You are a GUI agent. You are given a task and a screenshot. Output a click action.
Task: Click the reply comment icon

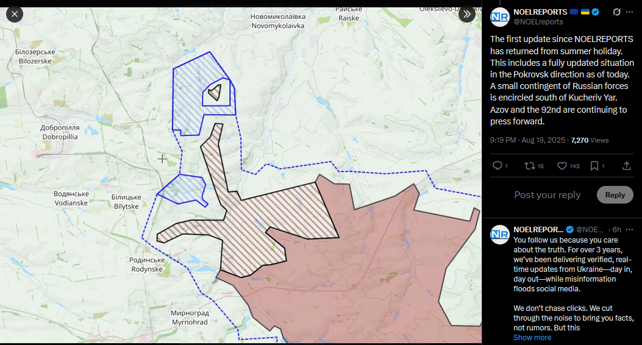coord(498,166)
